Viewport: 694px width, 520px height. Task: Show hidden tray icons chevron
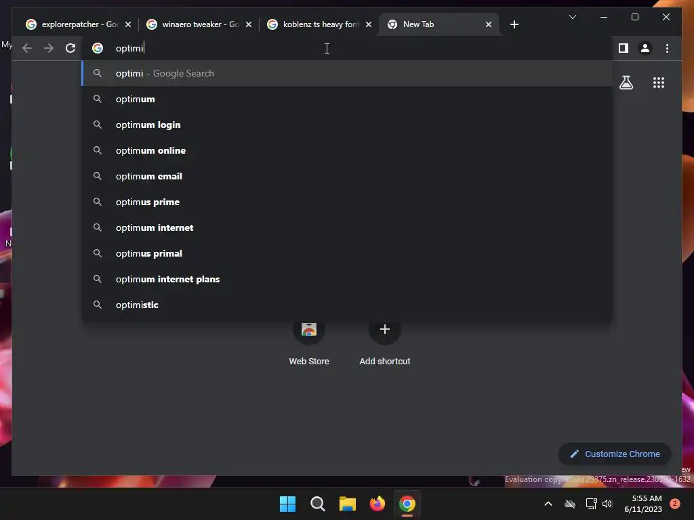[x=548, y=504]
